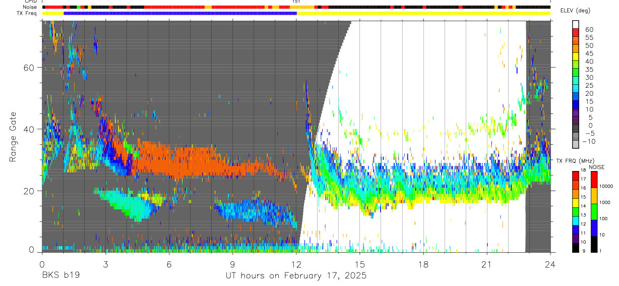Click the '9' label on TX FRQ scale
The image size is (619, 286).
pyautogui.click(x=584, y=250)
